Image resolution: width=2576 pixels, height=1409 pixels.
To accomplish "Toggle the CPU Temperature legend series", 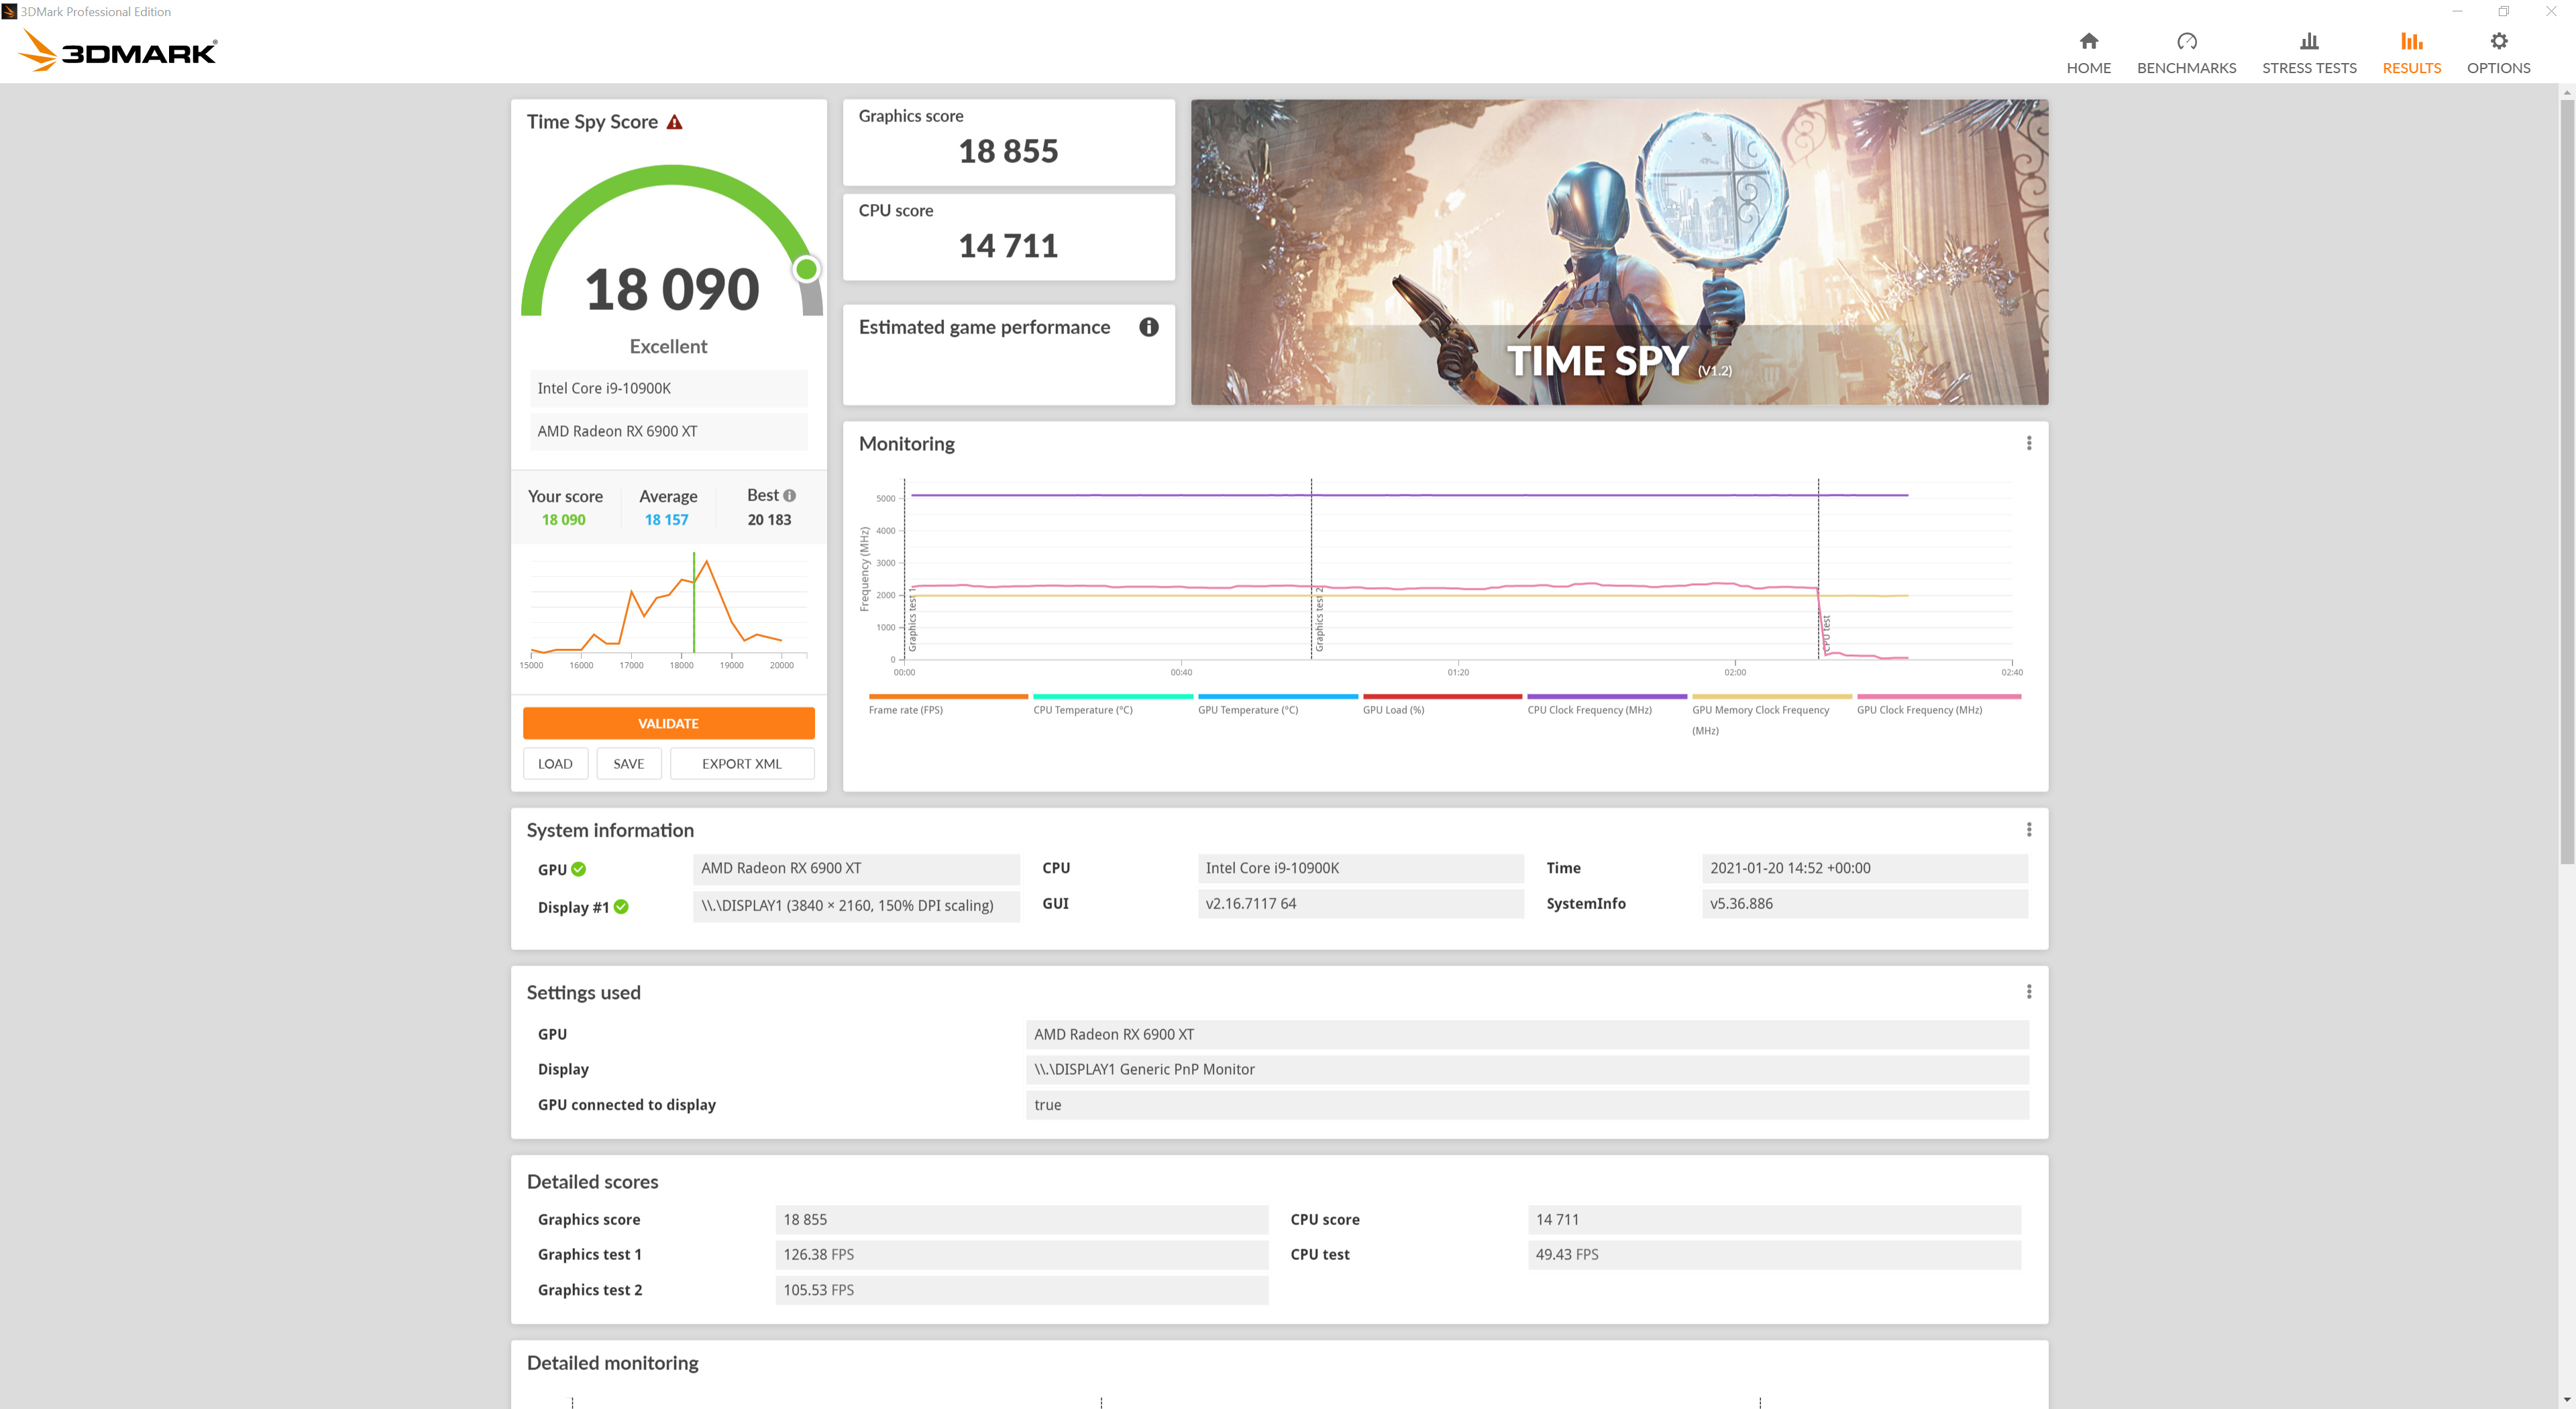I will coord(1083,710).
